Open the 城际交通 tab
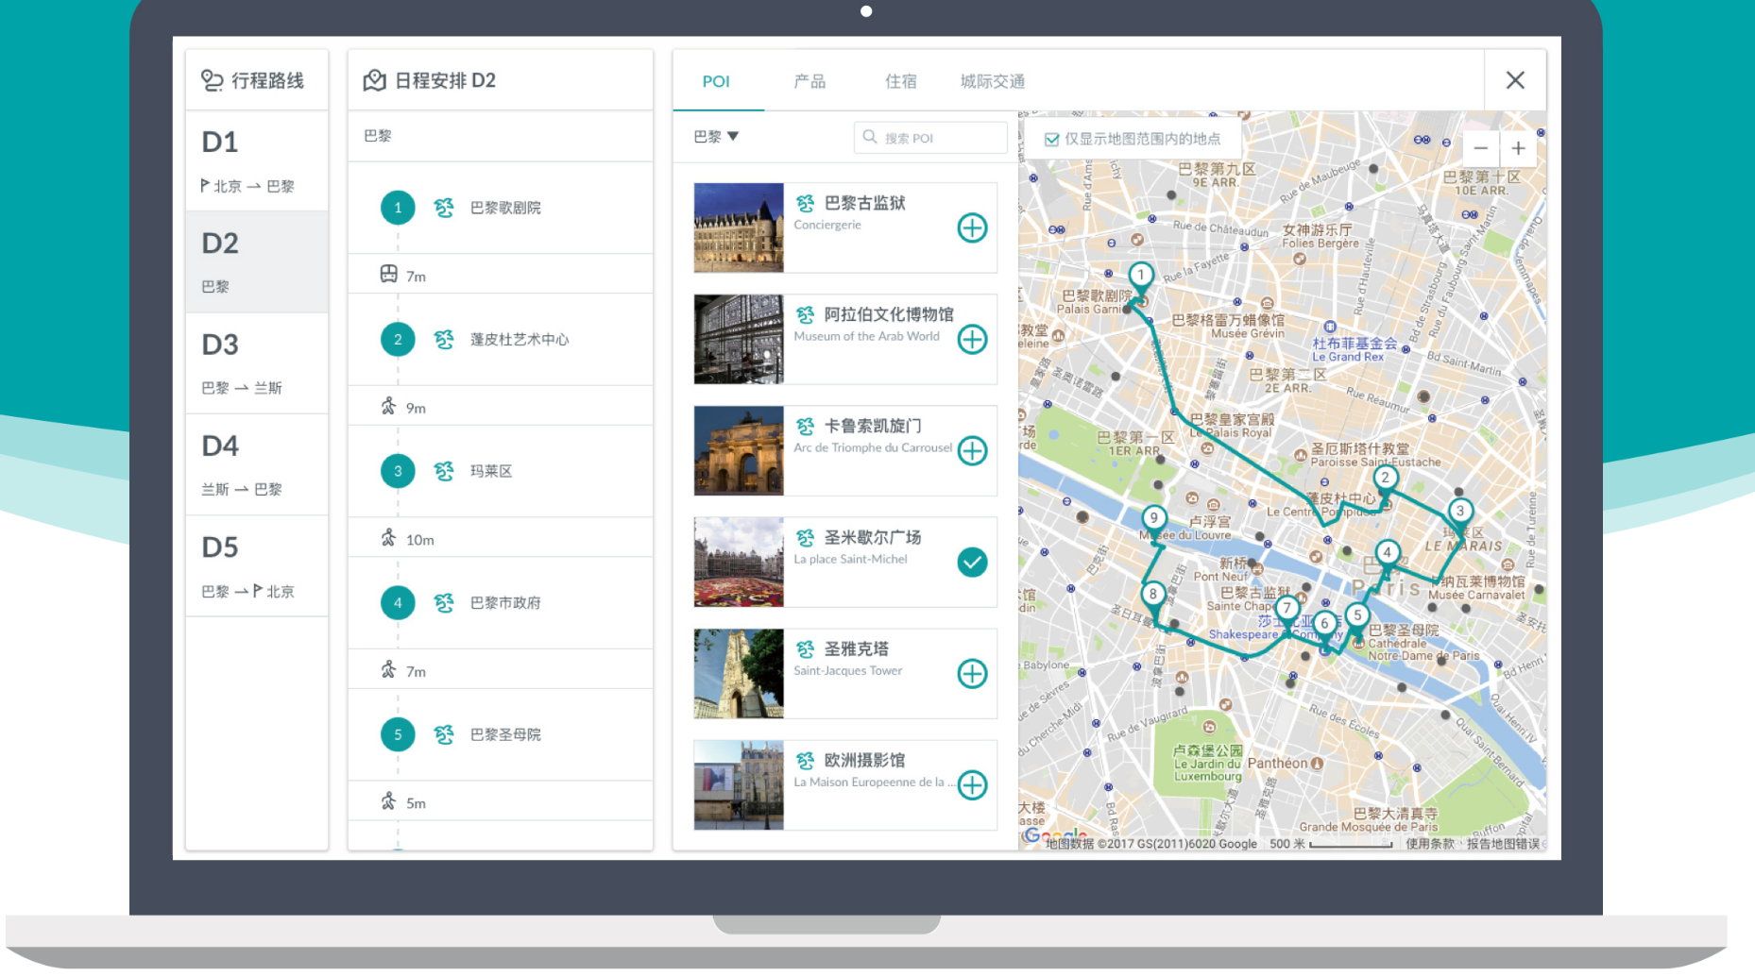This screenshot has height=976, width=1755. pyautogui.click(x=993, y=81)
